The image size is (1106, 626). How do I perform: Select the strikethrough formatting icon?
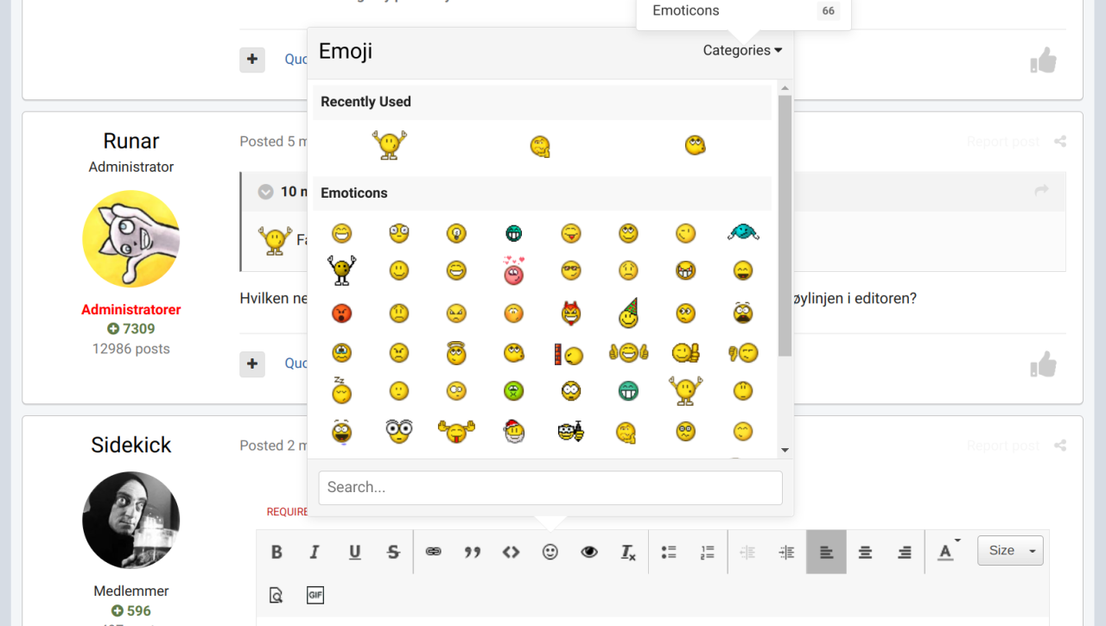(x=393, y=551)
